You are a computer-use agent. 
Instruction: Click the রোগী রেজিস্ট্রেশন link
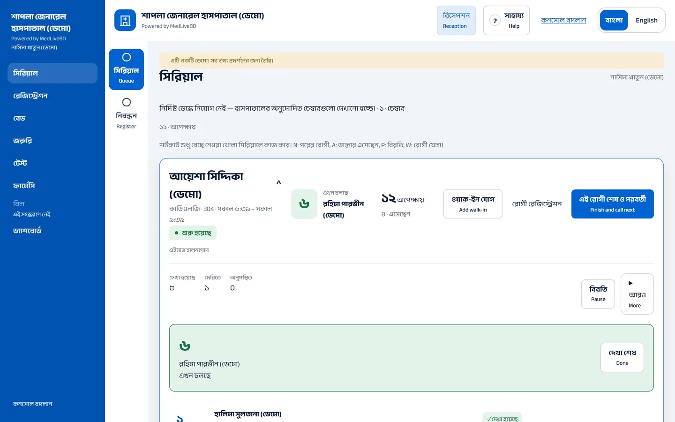(x=537, y=204)
